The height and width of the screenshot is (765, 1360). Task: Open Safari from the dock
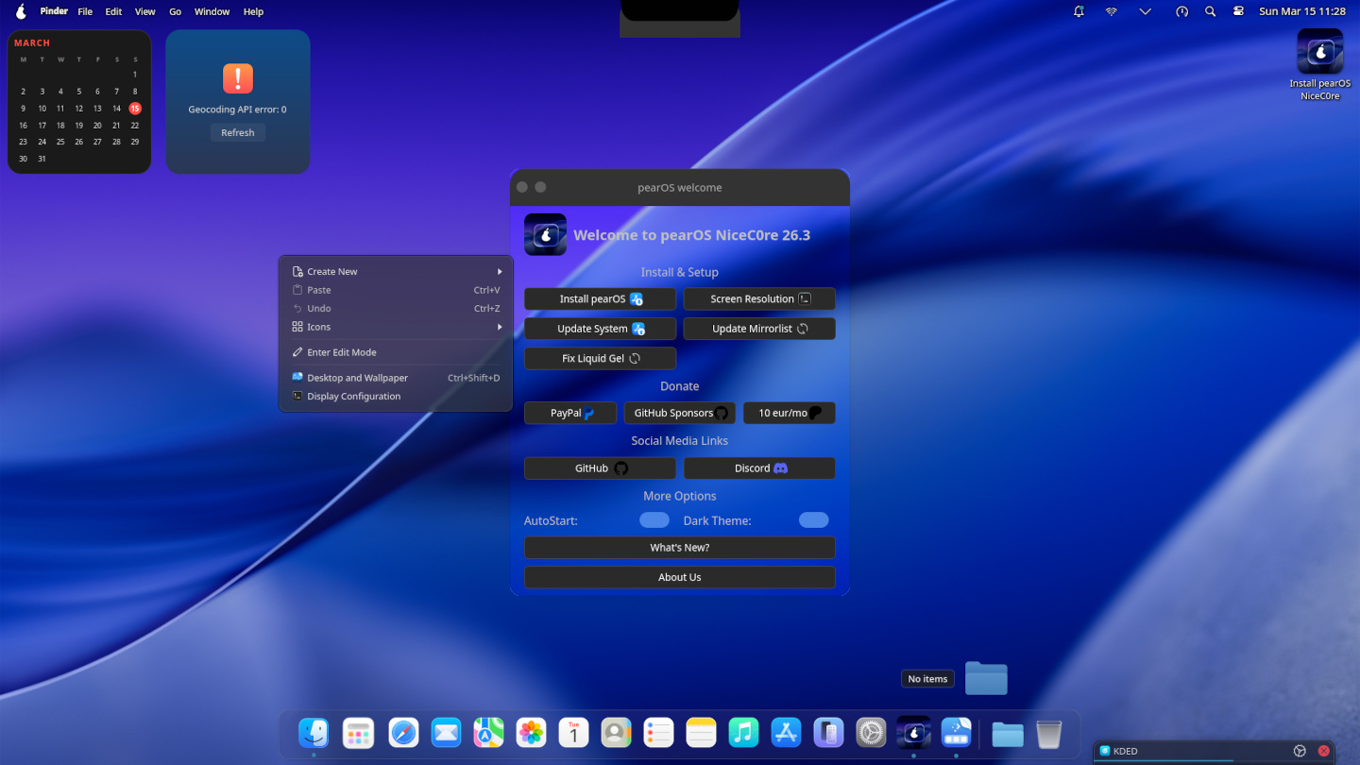coord(403,733)
